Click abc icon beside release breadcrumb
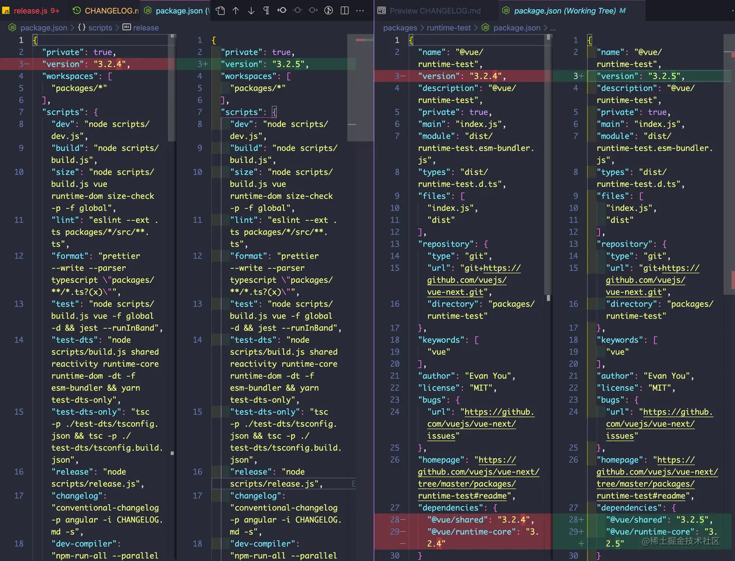 126,28
